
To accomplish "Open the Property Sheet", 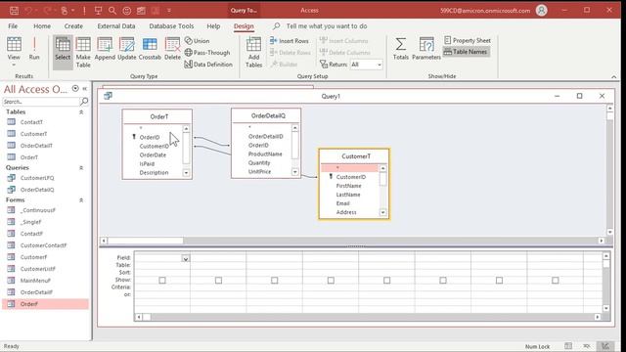I will tap(468, 40).
